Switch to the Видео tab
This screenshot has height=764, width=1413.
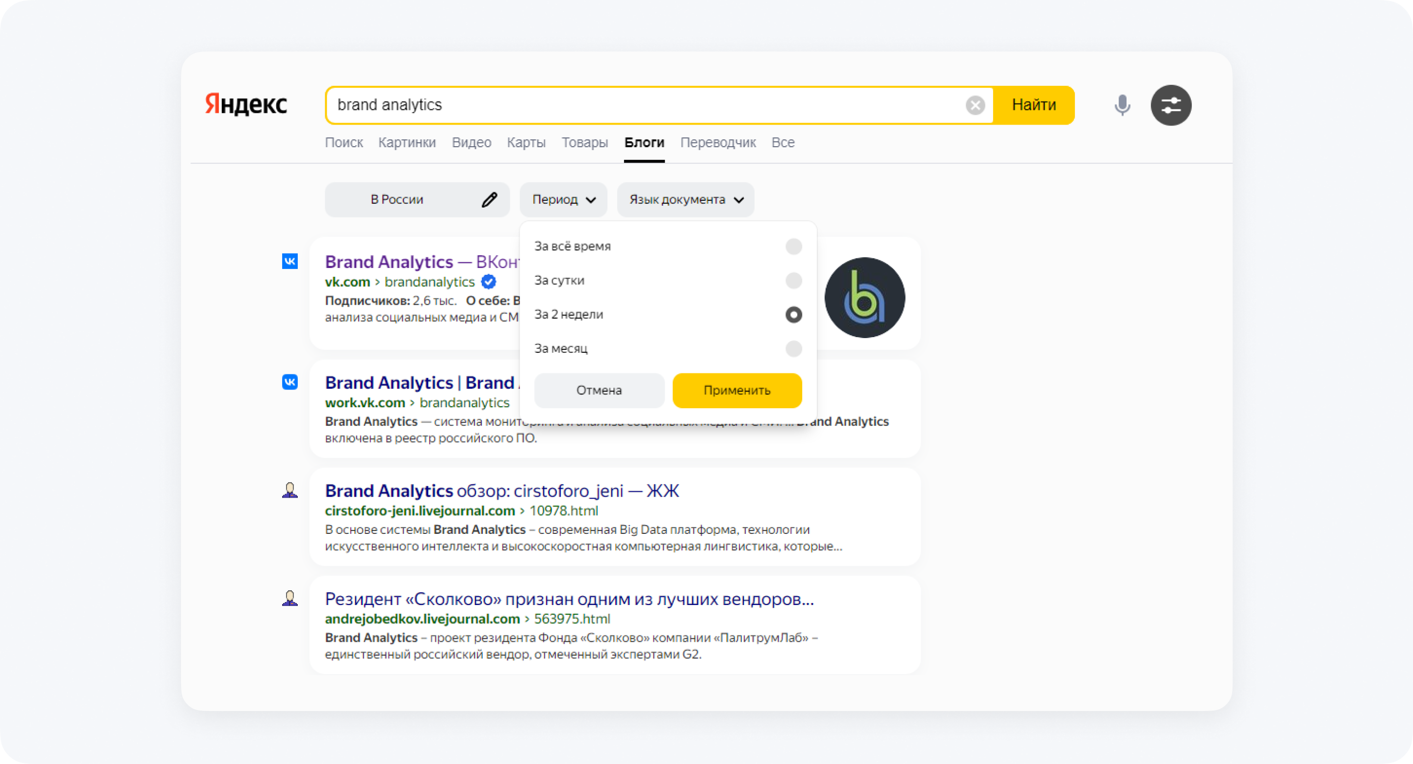471,143
